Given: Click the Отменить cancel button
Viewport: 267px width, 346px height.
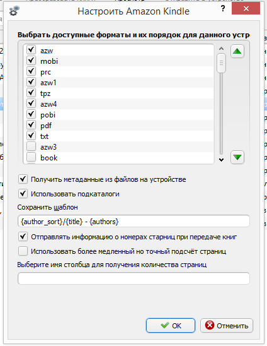Looking at the screenshot, I should point(227,325).
